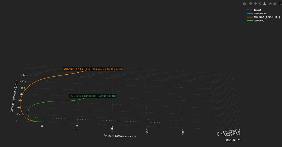This screenshot has width=282, height=147.
Task: Click the −6k lateral tick label
Action: coord(20,101)
